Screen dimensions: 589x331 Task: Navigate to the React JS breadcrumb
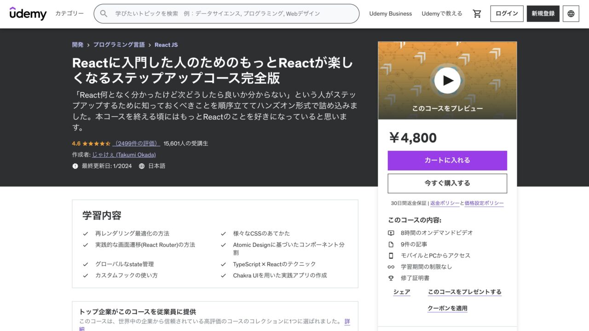pyautogui.click(x=166, y=45)
